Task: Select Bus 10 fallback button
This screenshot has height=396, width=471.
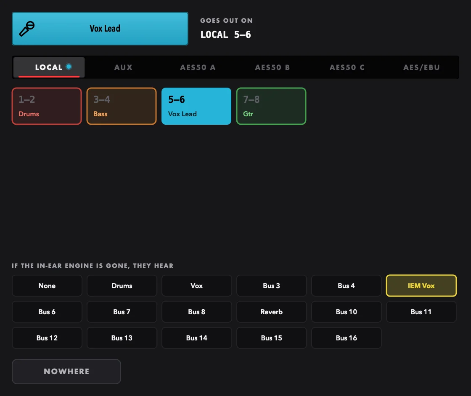Action: coord(347,312)
